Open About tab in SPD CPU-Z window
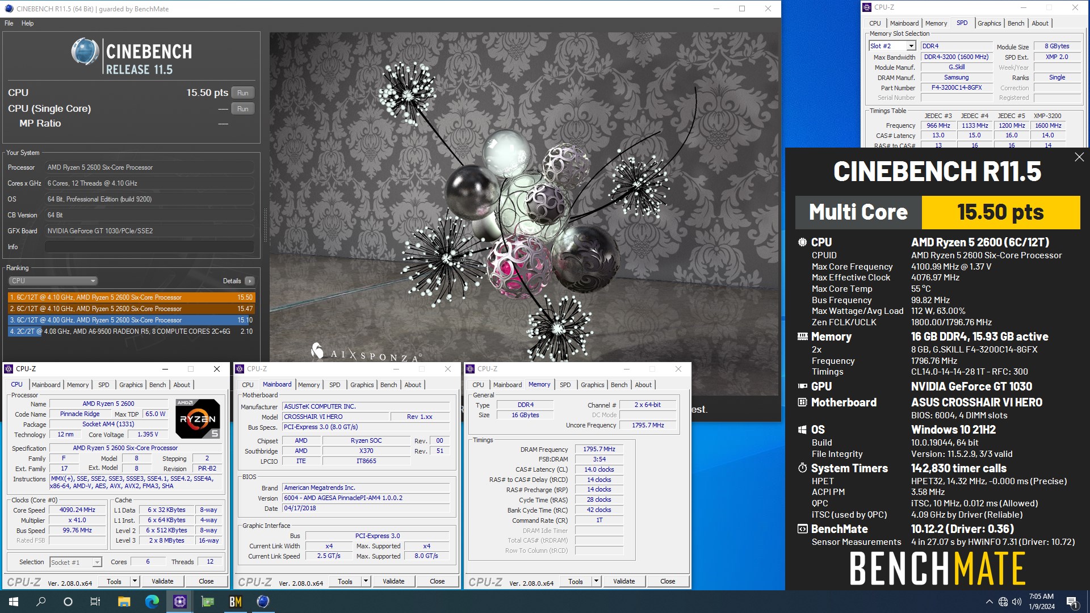This screenshot has height=613, width=1090. tap(1040, 23)
